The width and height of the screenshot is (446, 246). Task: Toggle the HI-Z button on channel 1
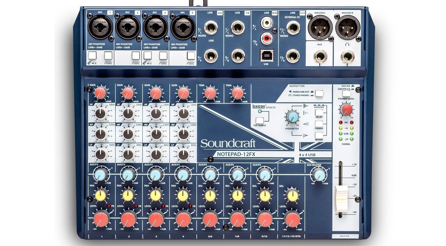(x=92, y=56)
